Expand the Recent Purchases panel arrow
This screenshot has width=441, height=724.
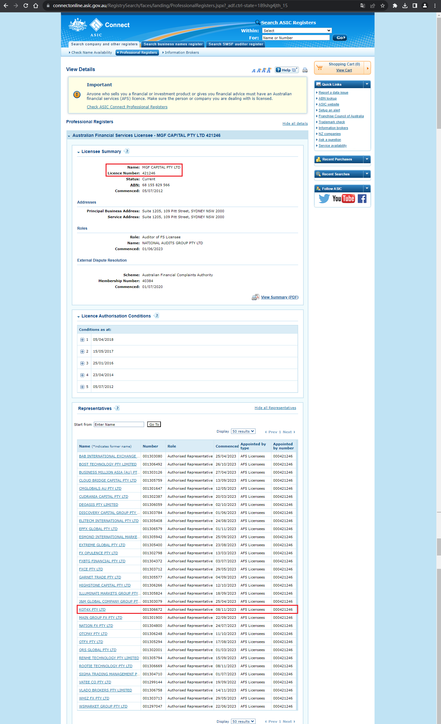(367, 159)
